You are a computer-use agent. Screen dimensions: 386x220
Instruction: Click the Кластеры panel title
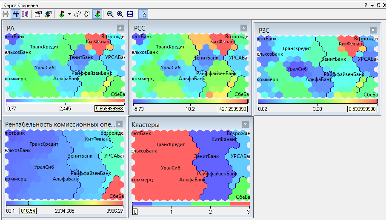[x=146, y=125]
